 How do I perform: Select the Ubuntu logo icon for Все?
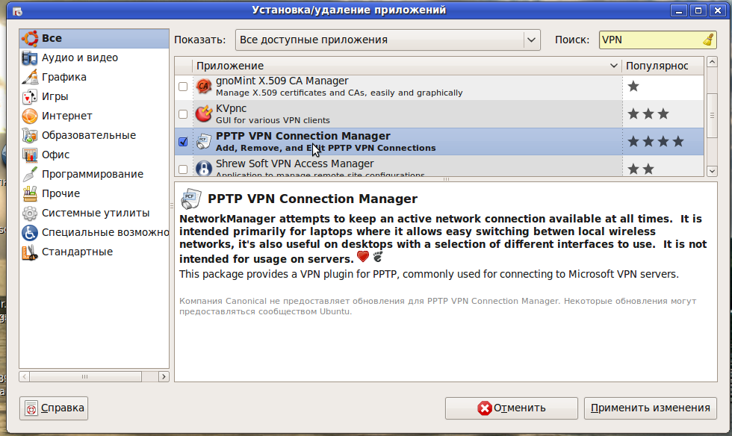click(30, 38)
